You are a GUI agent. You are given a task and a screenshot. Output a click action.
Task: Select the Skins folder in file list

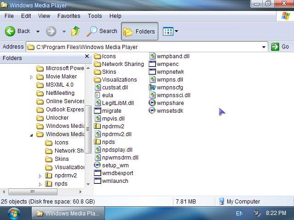(x=105, y=72)
